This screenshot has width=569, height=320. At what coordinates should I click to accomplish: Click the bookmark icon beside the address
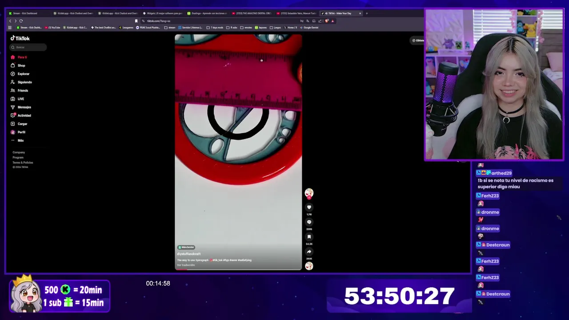136,21
